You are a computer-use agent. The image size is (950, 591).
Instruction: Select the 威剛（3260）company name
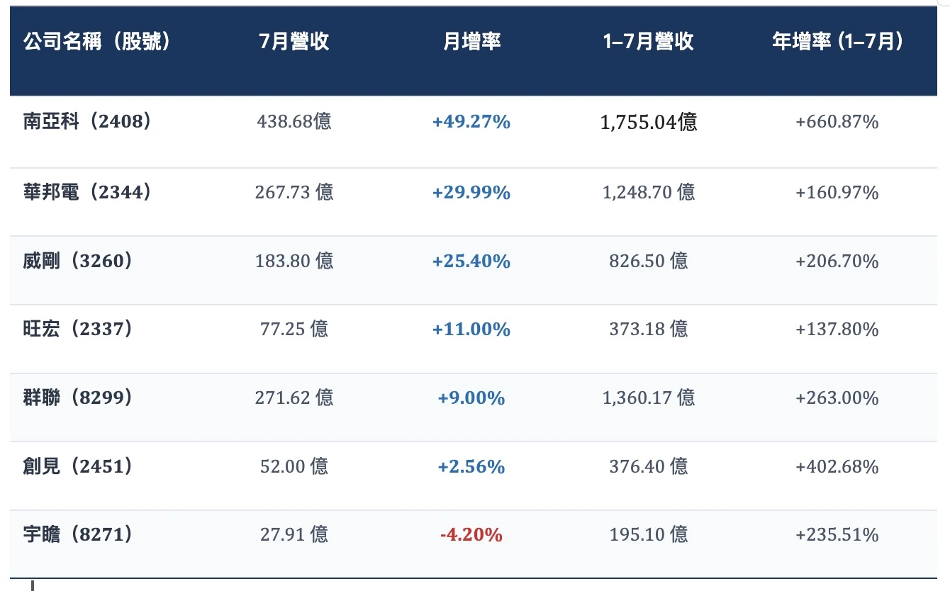point(78,261)
